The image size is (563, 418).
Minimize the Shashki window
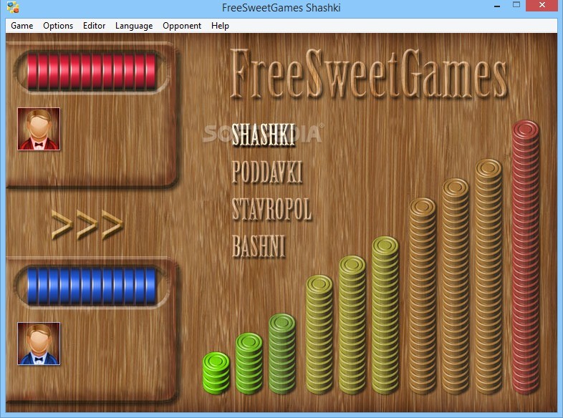pyautogui.click(x=497, y=6)
